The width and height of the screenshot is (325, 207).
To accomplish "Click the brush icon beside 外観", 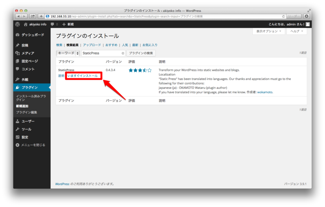I will (17, 80).
